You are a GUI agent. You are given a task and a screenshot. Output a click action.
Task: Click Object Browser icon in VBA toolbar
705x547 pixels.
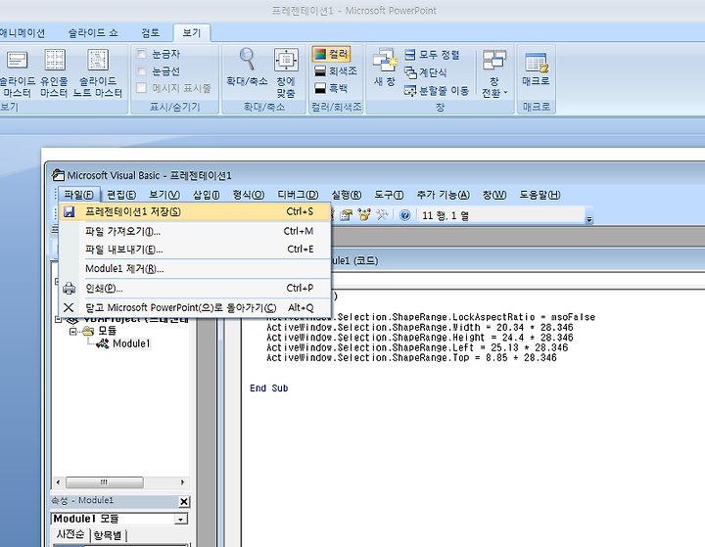point(363,215)
